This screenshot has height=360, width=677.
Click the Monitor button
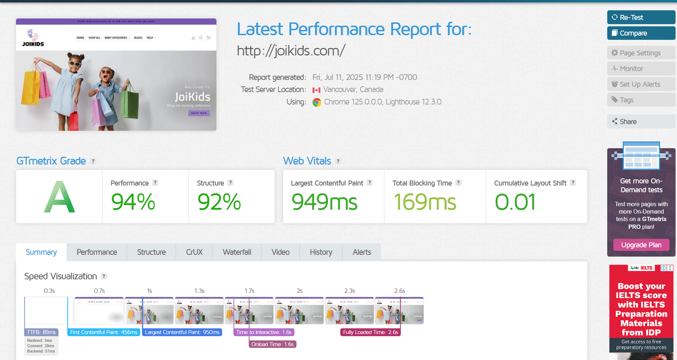click(641, 68)
